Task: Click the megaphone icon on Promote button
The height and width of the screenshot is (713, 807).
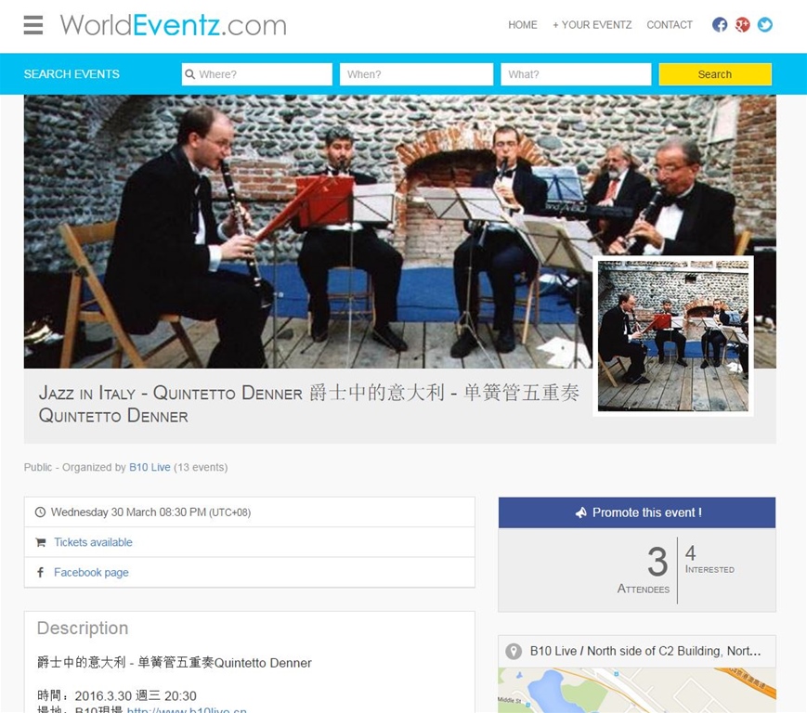Action: click(580, 512)
